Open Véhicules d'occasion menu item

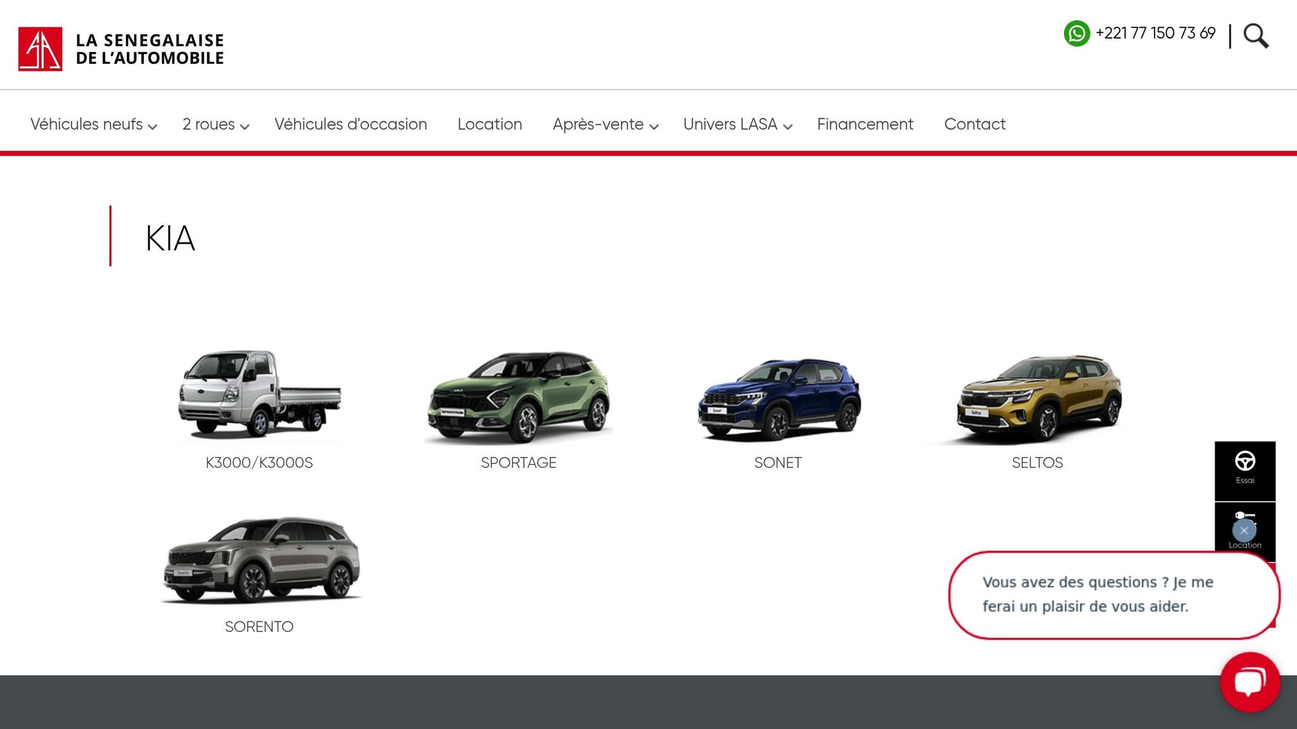351,124
